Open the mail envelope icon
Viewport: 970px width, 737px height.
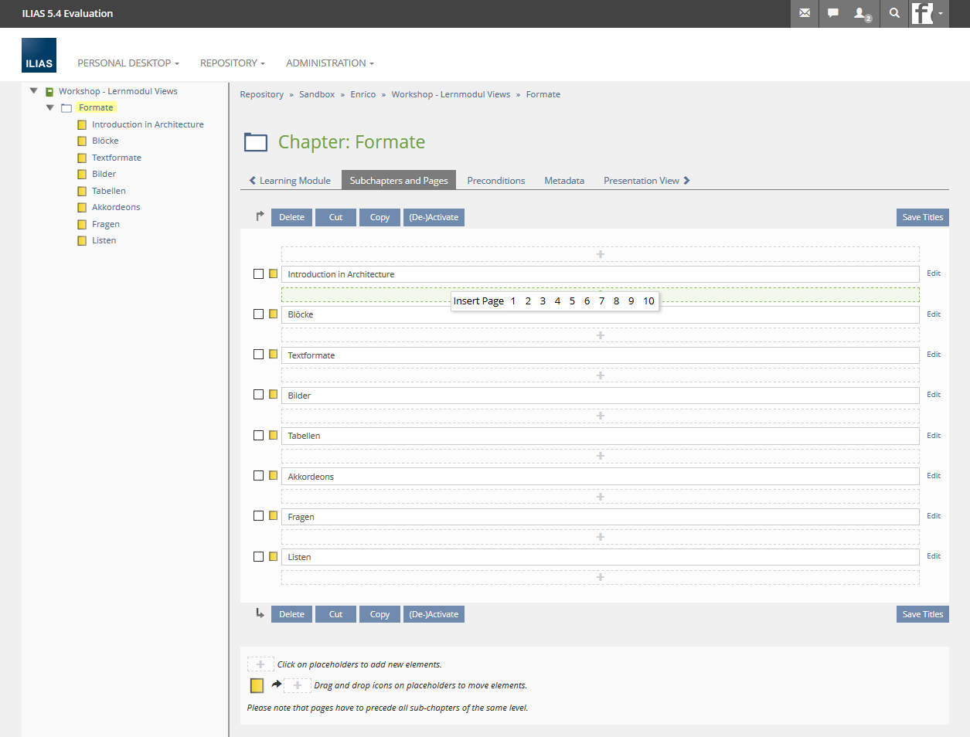pyautogui.click(x=805, y=13)
